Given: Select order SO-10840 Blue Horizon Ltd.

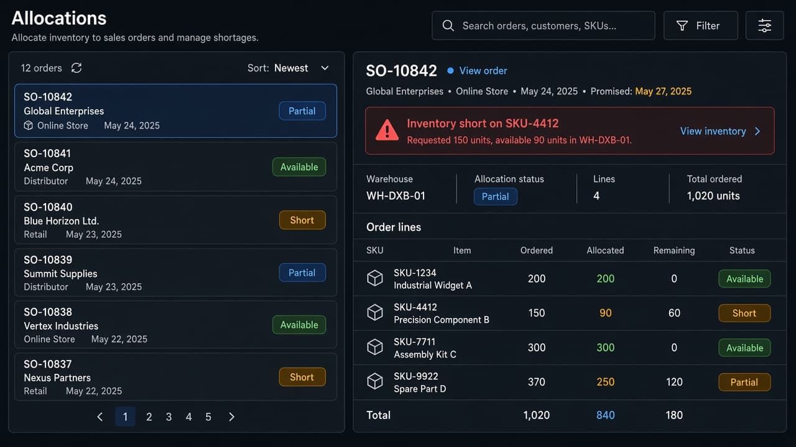Looking at the screenshot, I should click(175, 220).
